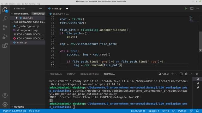Select third terminal instance in terminal list
The image size is (202, 113).
(197, 87)
